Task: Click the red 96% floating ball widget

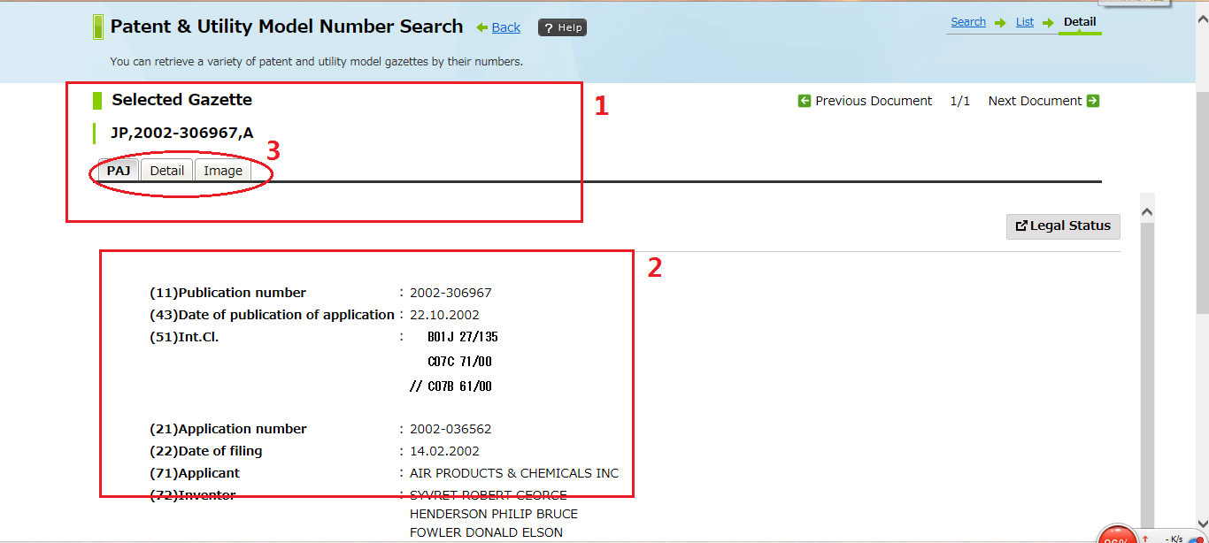Action: pyautogui.click(x=1116, y=538)
